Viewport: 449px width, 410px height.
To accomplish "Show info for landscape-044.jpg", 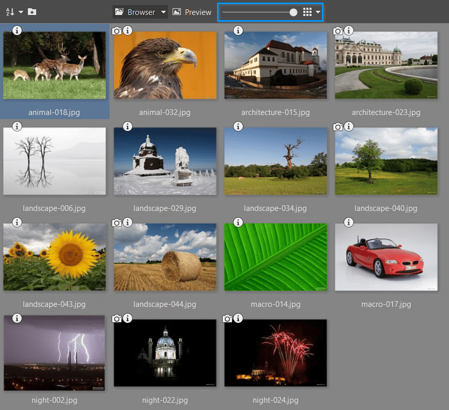I will coord(128,222).
